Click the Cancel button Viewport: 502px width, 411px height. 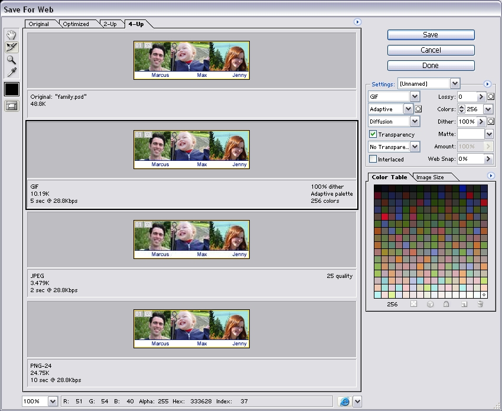tap(431, 50)
